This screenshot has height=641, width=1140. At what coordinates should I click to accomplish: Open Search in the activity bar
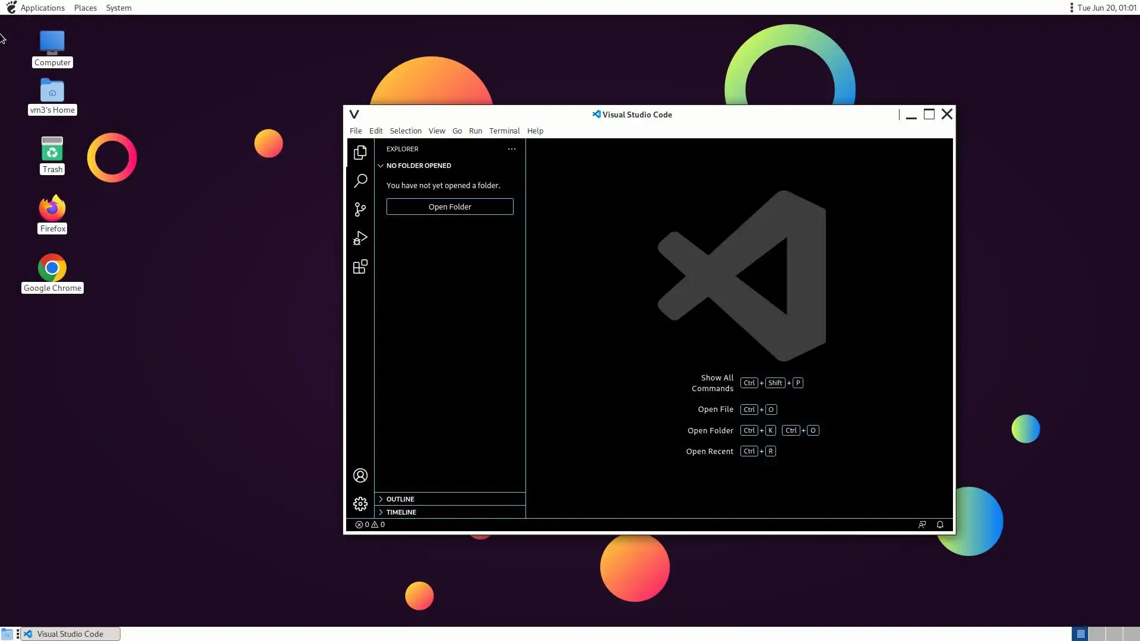360,181
